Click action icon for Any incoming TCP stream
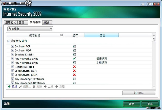The height and width of the screenshot is (110, 162). tap(74, 79)
